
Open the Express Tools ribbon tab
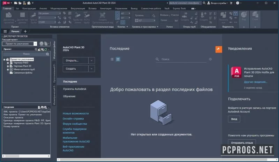tap(179, 8)
